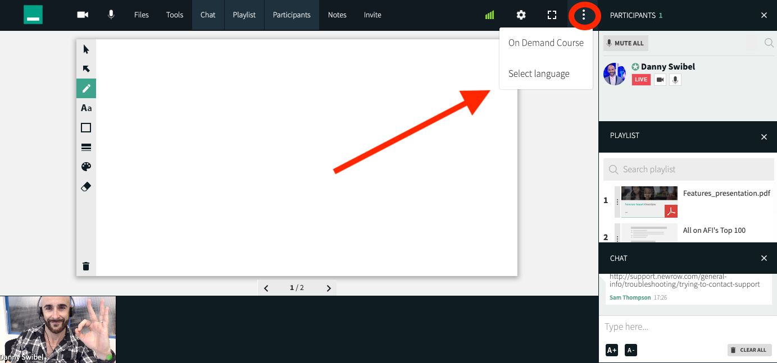Click the LIVE badge for Danny Swibel
Viewport: 777px width, 363px height.
point(641,80)
